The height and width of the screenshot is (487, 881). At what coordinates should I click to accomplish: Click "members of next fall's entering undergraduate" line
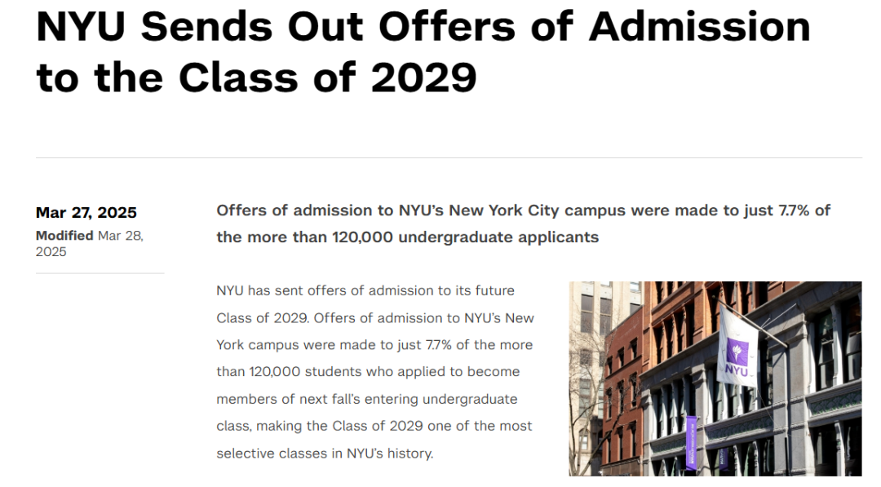[x=367, y=400]
